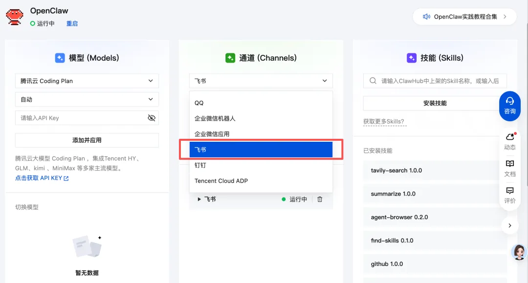The width and height of the screenshot is (528, 283).
Task: Open the 自动 model dropdown
Action: pyautogui.click(x=87, y=99)
